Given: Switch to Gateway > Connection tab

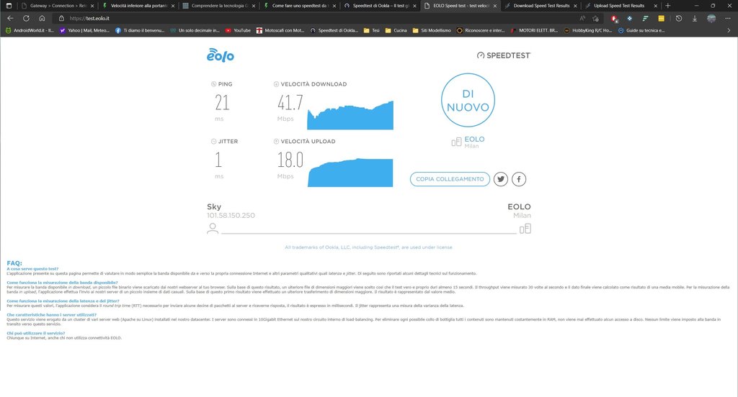Looking at the screenshot, I should (x=56, y=6).
